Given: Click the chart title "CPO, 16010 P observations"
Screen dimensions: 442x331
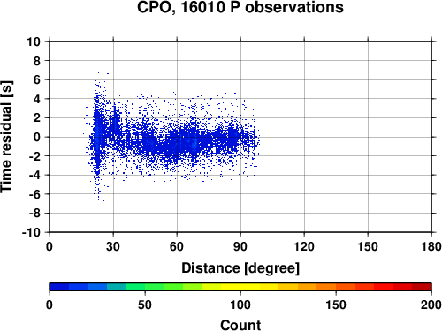Looking at the screenshot, I should [x=240, y=7].
